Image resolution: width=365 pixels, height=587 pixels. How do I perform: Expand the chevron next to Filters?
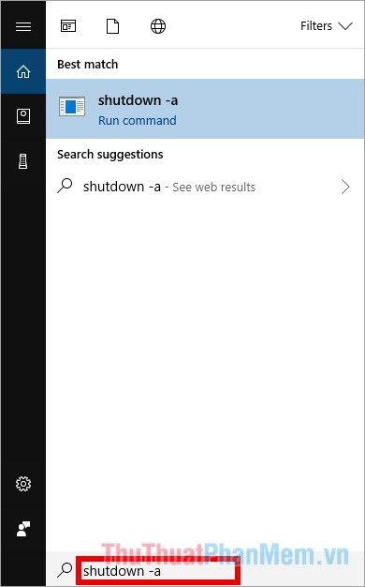345,26
